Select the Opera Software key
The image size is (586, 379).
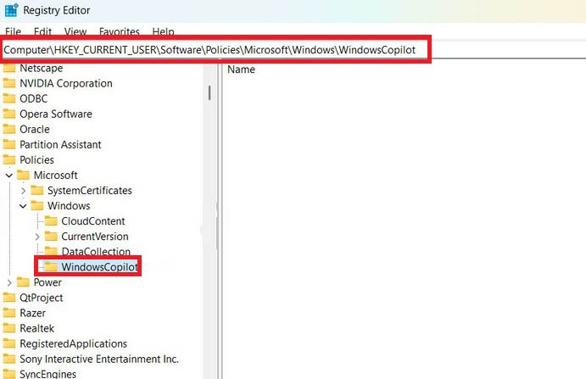click(56, 114)
